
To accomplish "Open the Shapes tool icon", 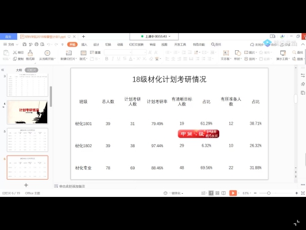I will [x=238, y=53].
